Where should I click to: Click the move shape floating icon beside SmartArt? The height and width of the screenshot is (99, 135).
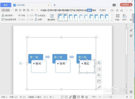(x=99, y=75)
